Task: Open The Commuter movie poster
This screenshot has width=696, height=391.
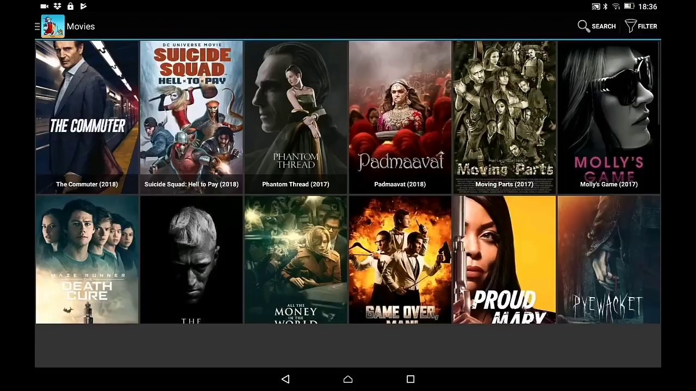Action: pos(87,117)
